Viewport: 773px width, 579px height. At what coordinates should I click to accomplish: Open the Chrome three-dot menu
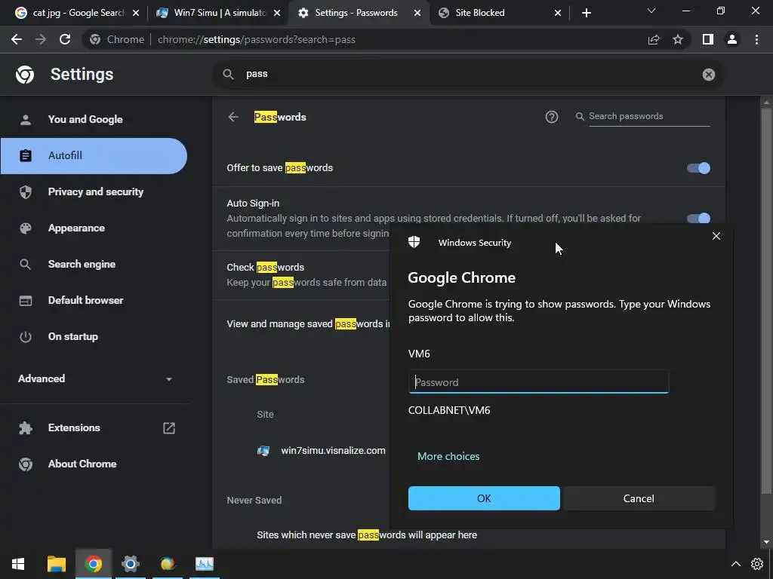tap(756, 39)
